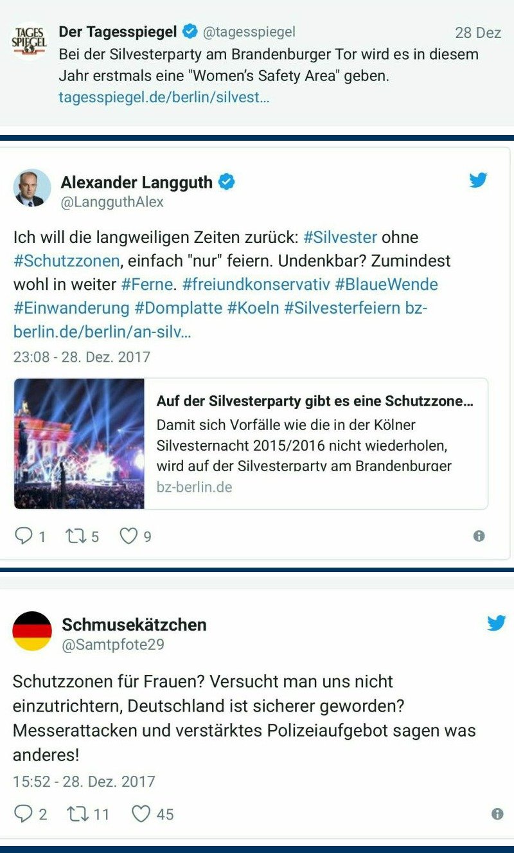
Task: Open the @Samtpfote29 handle
Action: (113, 645)
